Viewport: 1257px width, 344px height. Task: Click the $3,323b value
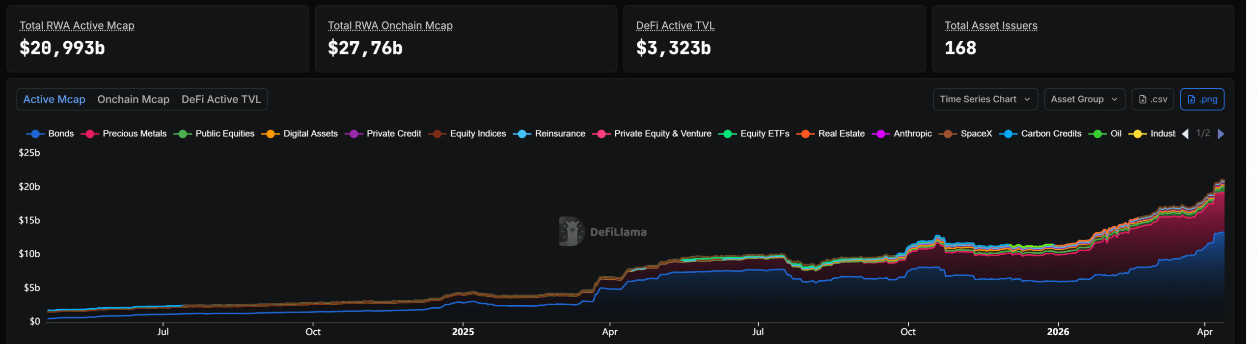[674, 48]
